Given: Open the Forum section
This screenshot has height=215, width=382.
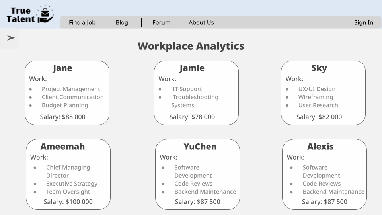Looking at the screenshot, I should click(161, 22).
